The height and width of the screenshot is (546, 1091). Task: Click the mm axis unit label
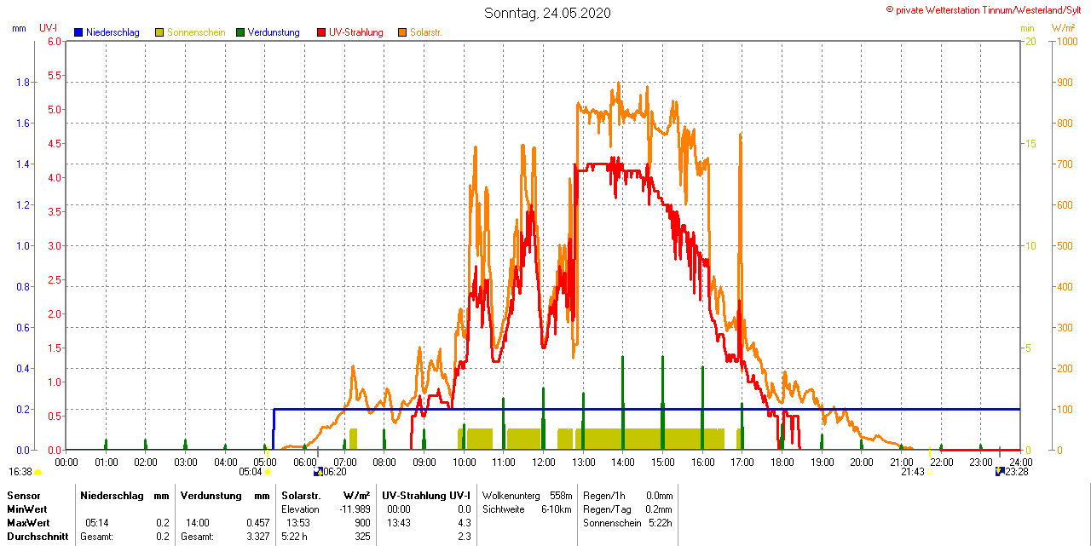click(19, 28)
